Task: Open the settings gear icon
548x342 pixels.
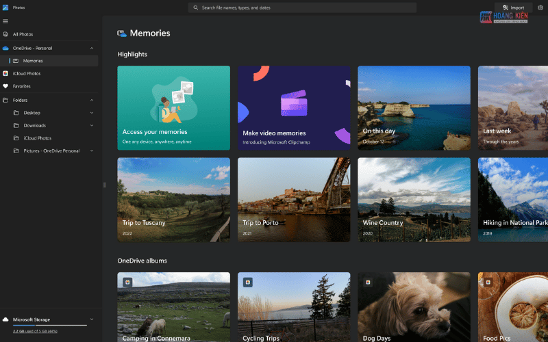Action: [540, 8]
